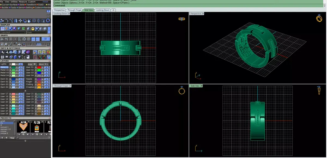Click the up arrow button beside Mngr
Image resolution: width=327 pixels, height=158 pixels.
click(x=7, y=138)
